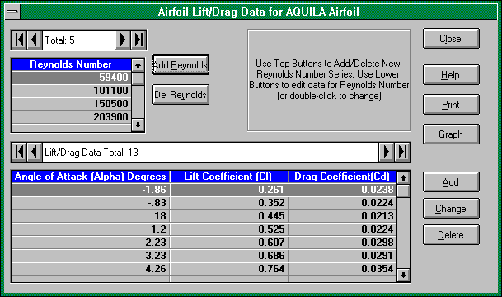Go to first Lift/Drag Data record
Image resolution: width=502 pixels, height=297 pixels.
19,152
